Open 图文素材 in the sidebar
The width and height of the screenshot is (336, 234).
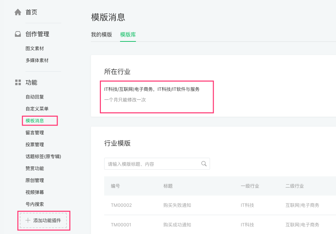[35, 48]
